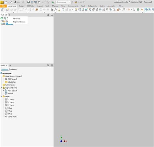Screen dimensions: 154x147
Task: Click the plus icon beside the Vault panel tab
Action: tap(9, 15)
